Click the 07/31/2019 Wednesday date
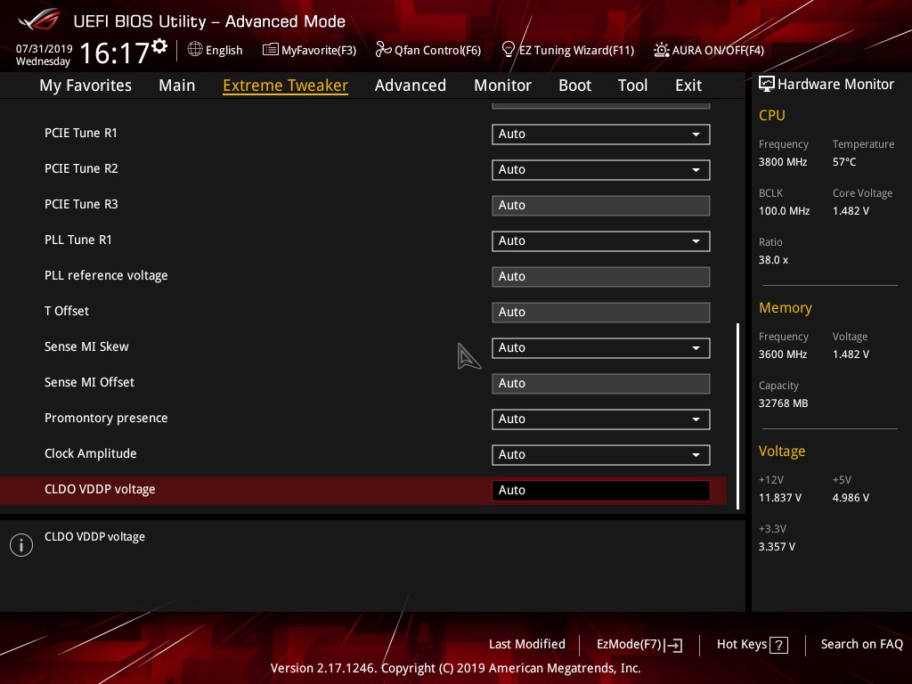This screenshot has width=912, height=684. 44,54
